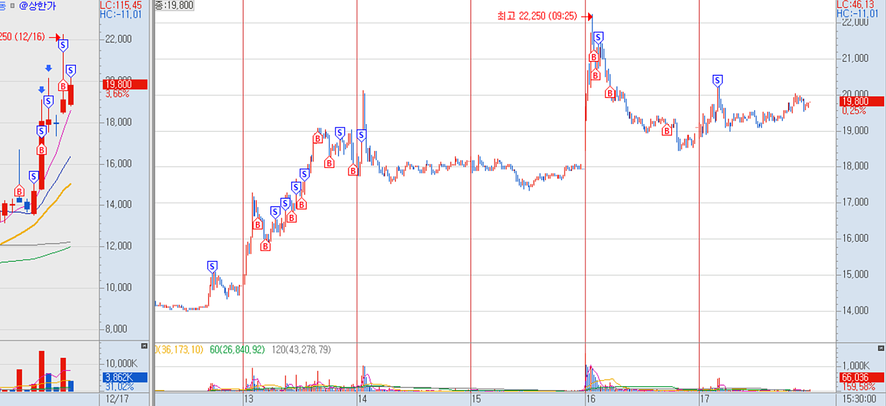Image resolution: width=886 pixels, height=406 pixels.
Task: Click the blue 3,862K volume tag
Action: pyautogui.click(x=125, y=377)
